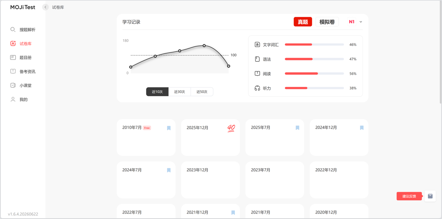This screenshot has height=219, width=442.
Task: Click the MOJi Test logo
Action: (x=23, y=7)
